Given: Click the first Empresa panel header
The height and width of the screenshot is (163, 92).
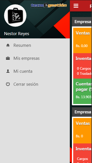Looking at the screenshot, I should [x=82, y=22].
